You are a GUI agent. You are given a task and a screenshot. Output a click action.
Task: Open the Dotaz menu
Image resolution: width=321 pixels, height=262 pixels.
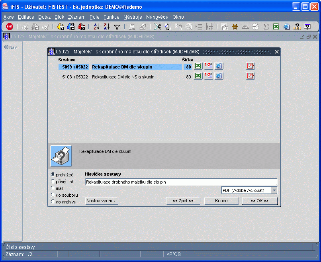pos(45,17)
